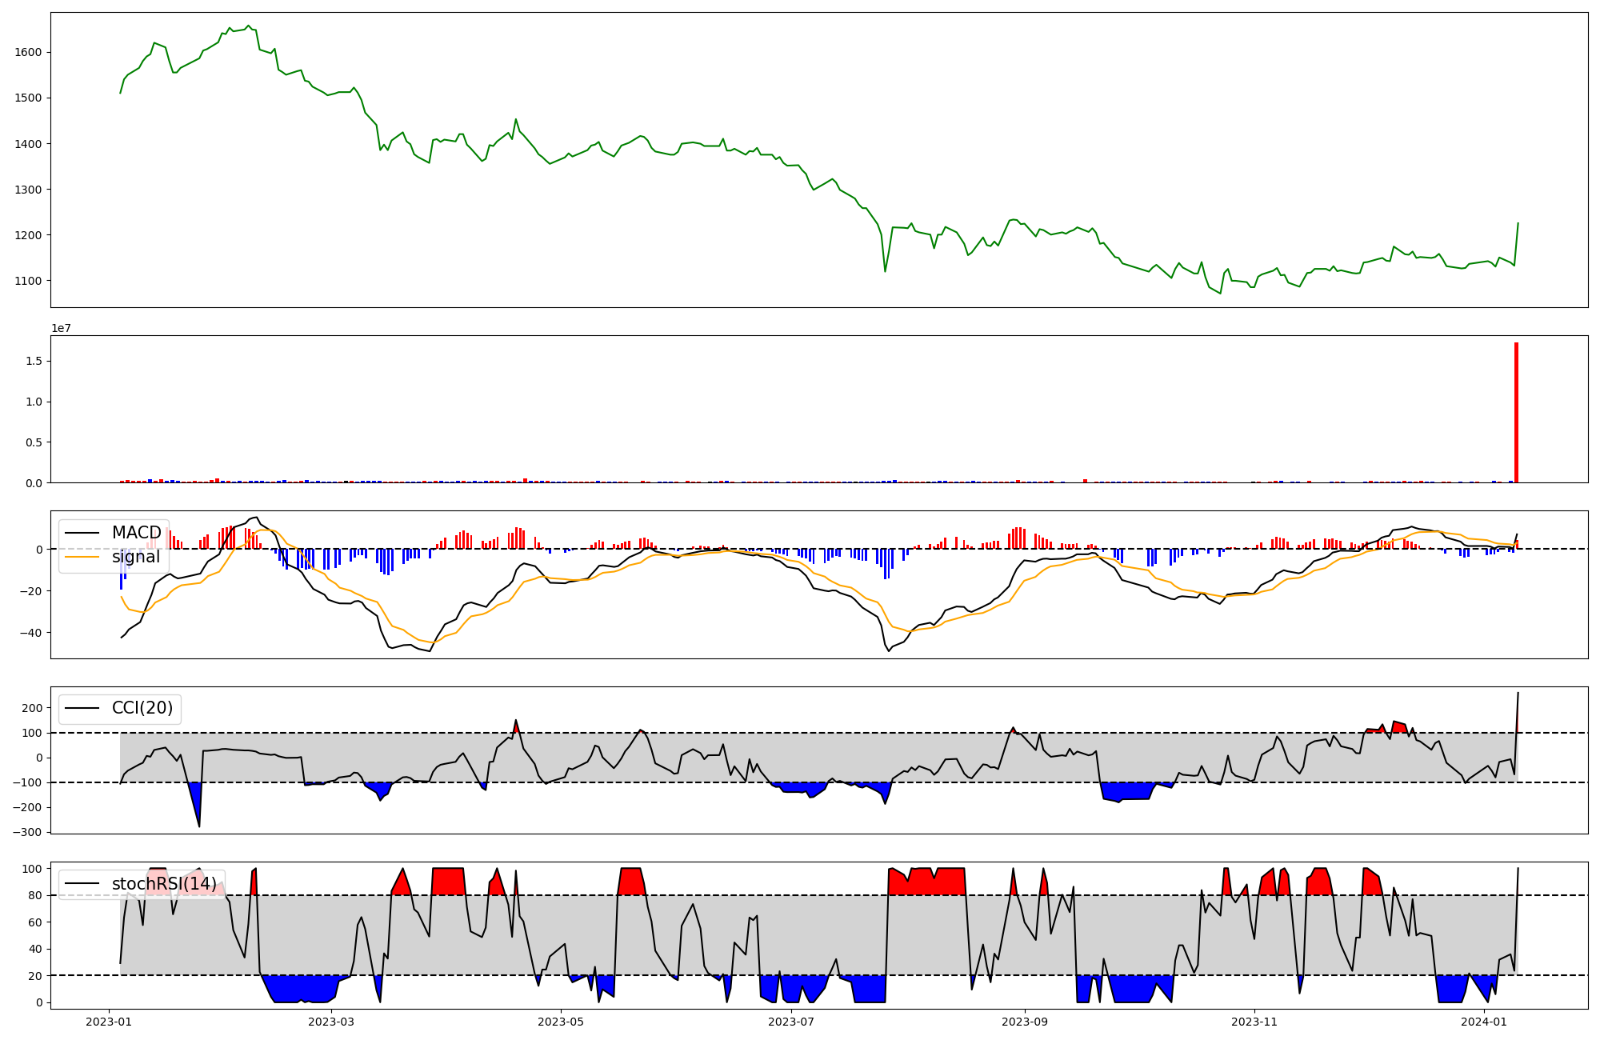The width and height of the screenshot is (1600, 1040).
Task: Click the −40 MACD axis tick label
Action: click(30, 633)
